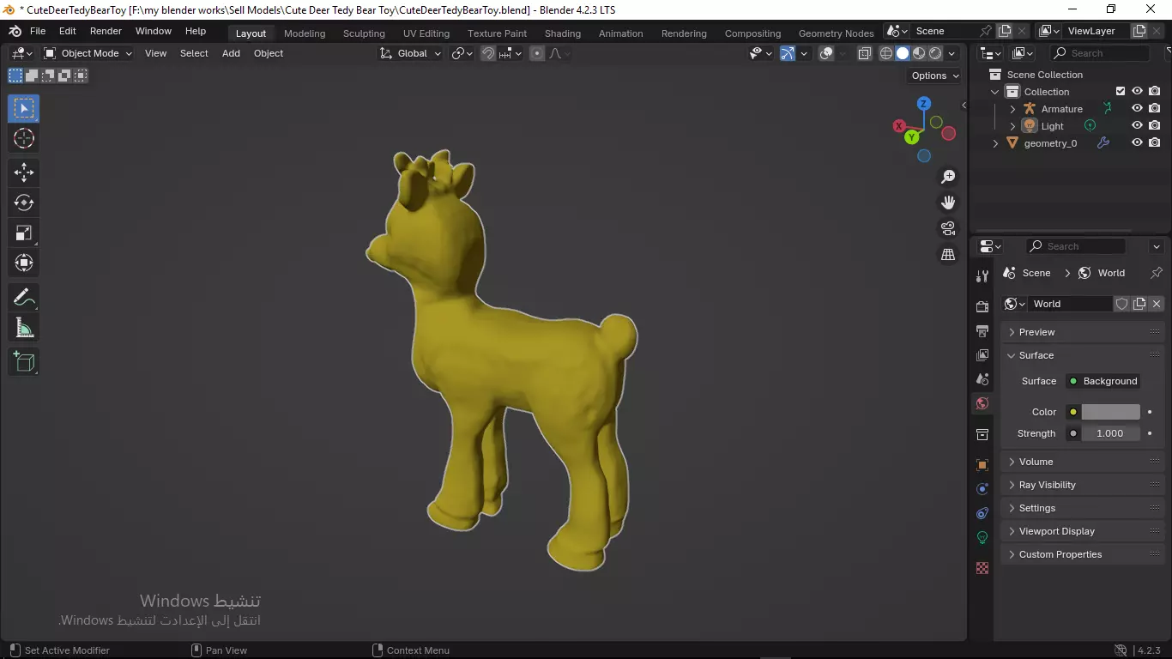Switch orthographic perspective grid icon
Viewport: 1172px width, 659px height.
pos(948,255)
